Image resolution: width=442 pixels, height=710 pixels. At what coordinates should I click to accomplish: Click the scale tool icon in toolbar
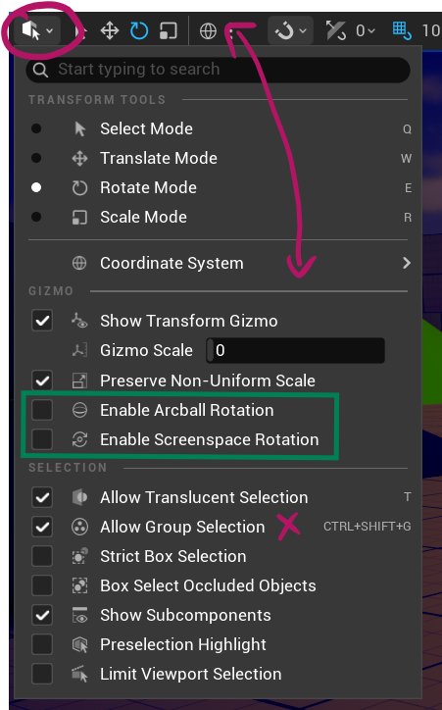169,30
